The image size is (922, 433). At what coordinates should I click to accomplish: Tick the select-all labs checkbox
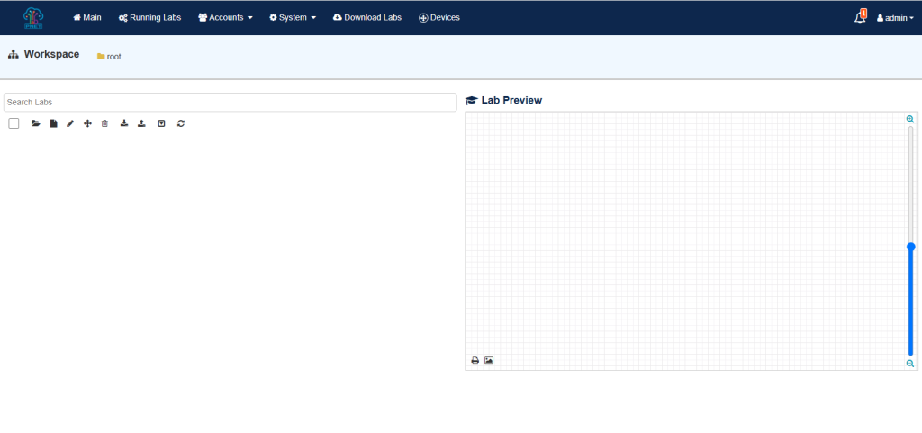14,123
